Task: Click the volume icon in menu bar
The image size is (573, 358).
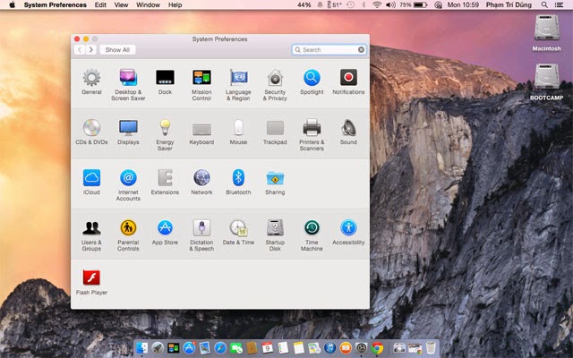Action: coord(390,4)
